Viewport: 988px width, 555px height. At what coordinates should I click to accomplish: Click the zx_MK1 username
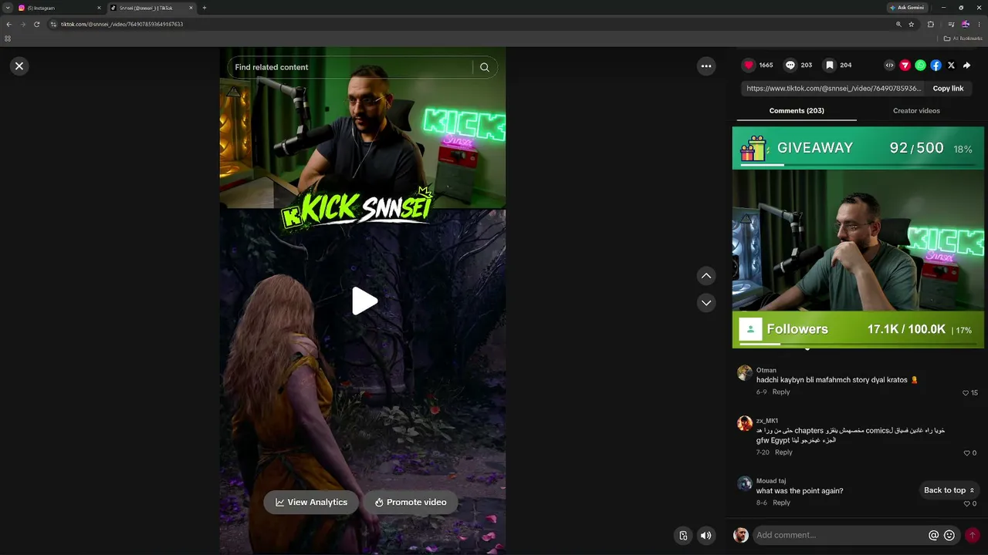tap(767, 421)
